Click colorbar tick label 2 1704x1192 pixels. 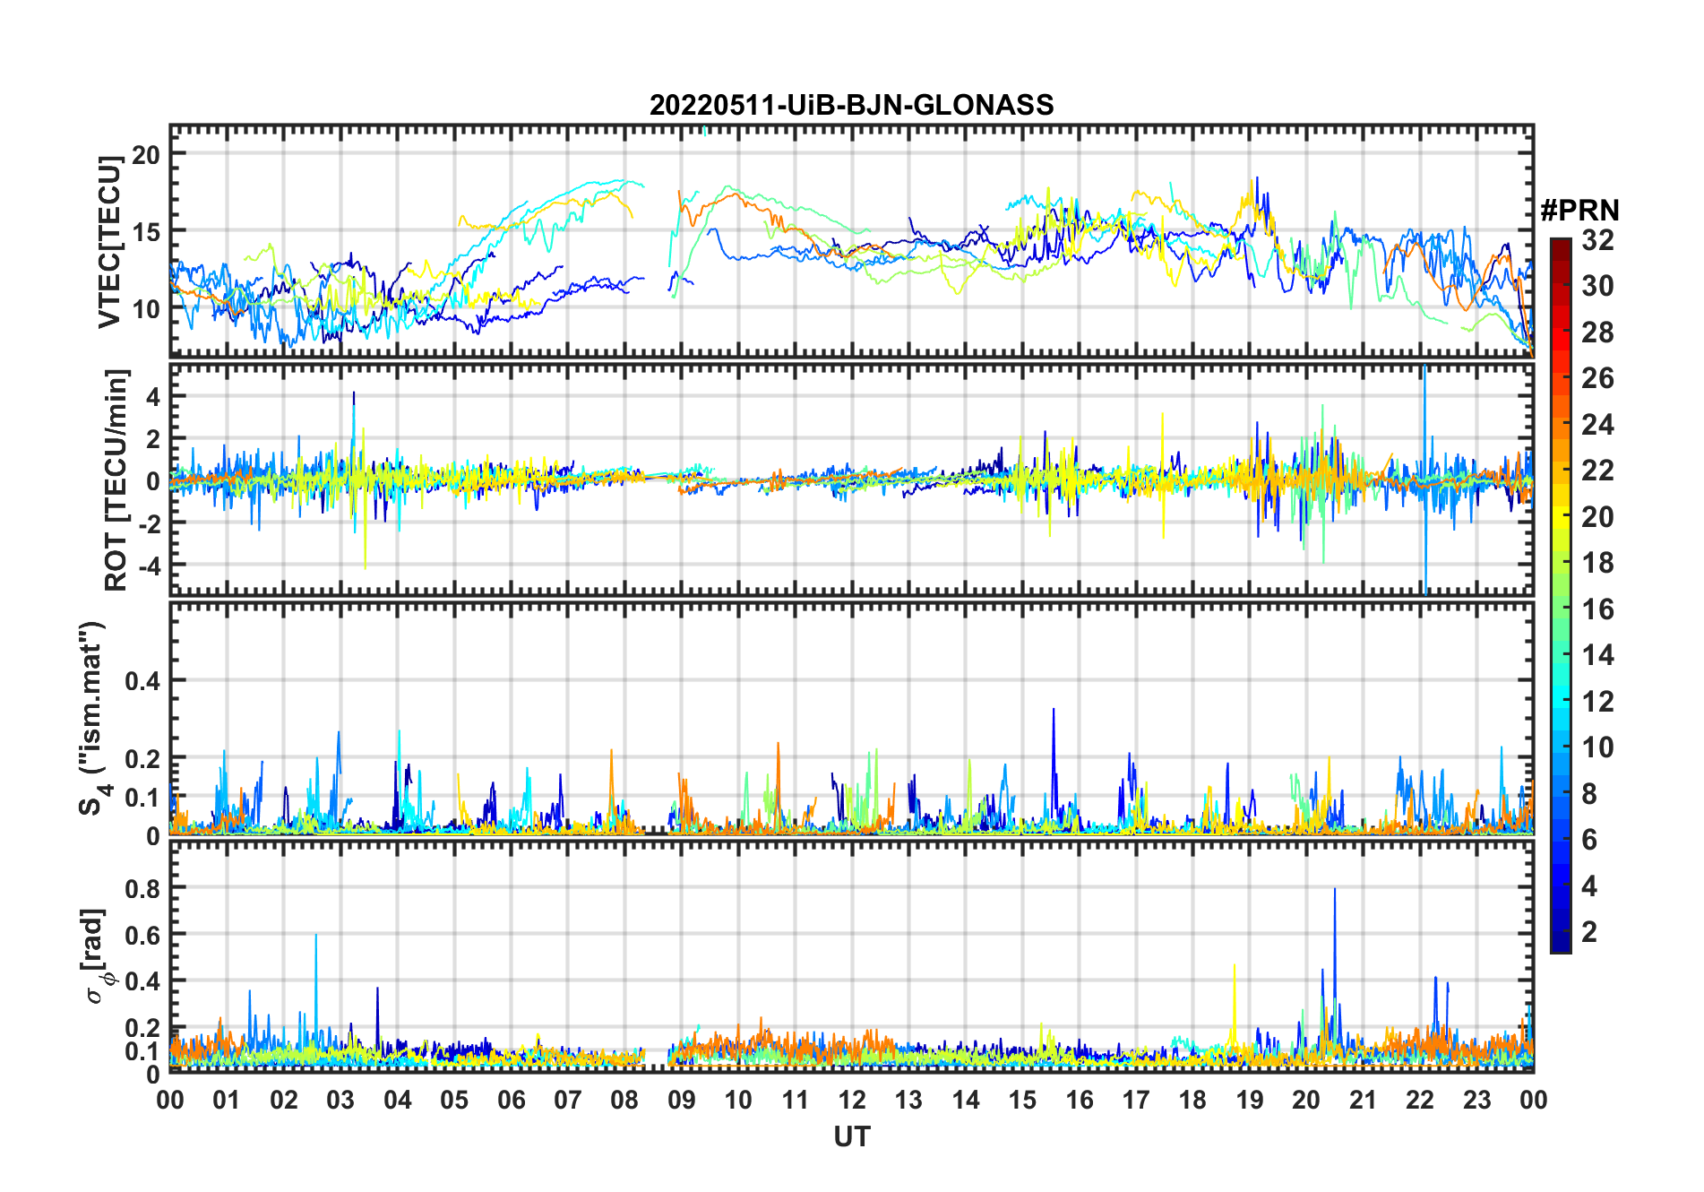1589,932
